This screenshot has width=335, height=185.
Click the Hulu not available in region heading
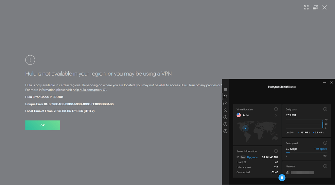[x=98, y=74]
